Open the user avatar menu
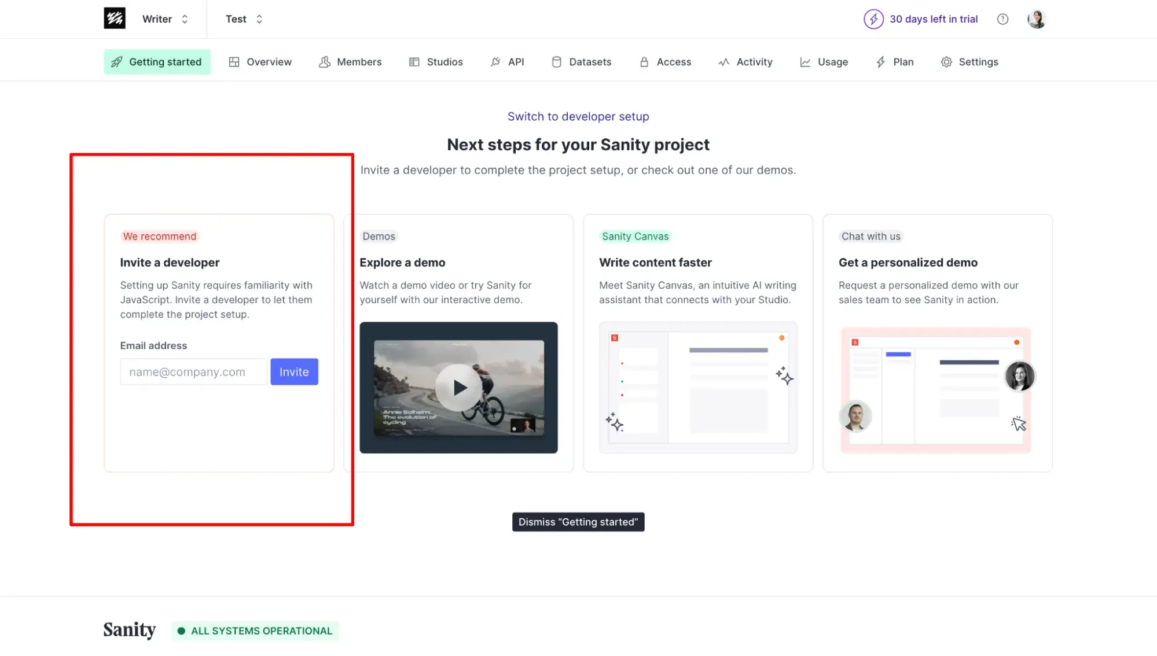1157x656 pixels. [1037, 19]
